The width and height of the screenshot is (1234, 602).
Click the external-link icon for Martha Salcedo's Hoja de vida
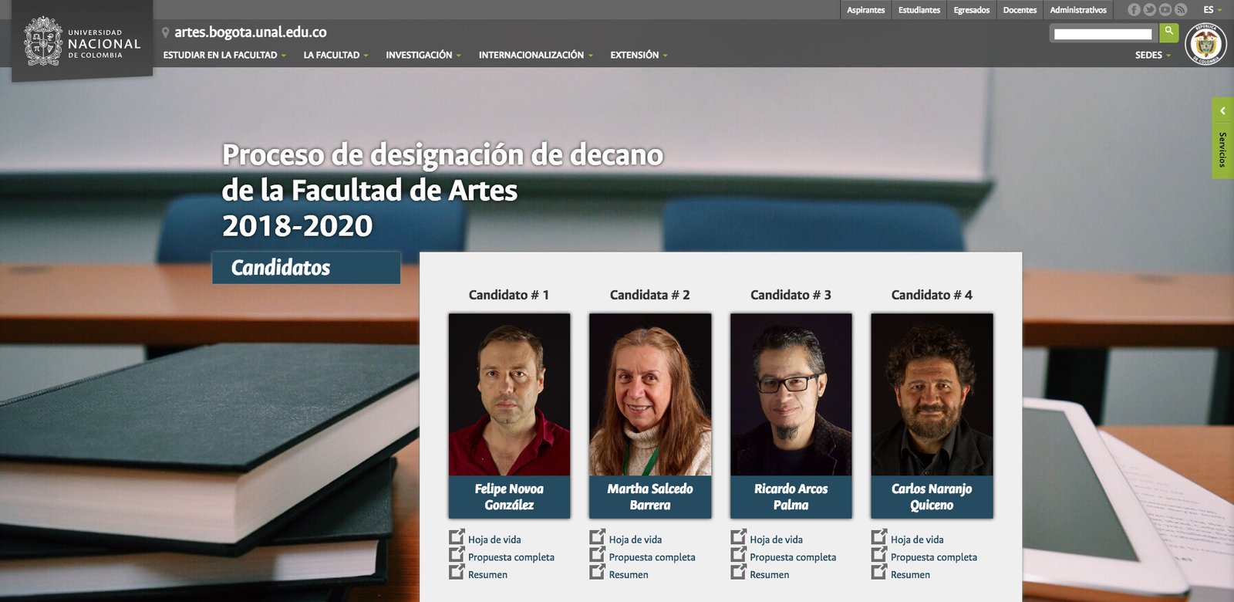coord(598,536)
